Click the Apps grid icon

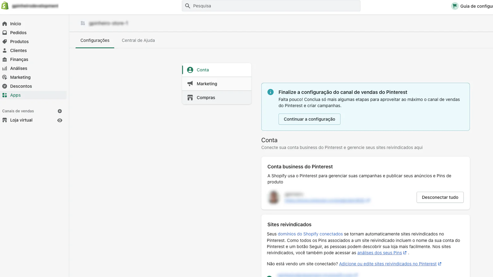(5, 95)
